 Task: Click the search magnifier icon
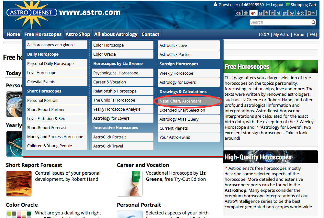[x=313, y=22]
